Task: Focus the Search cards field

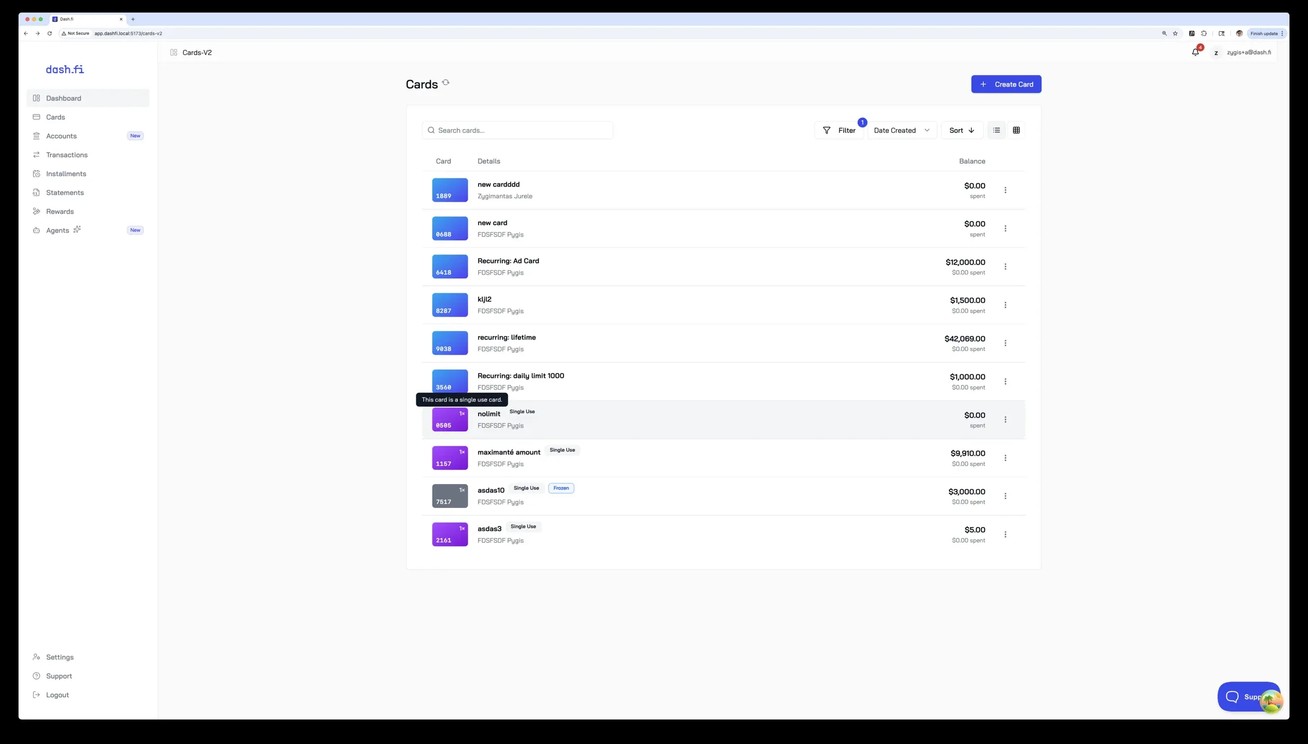Action: pyautogui.click(x=517, y=130)
